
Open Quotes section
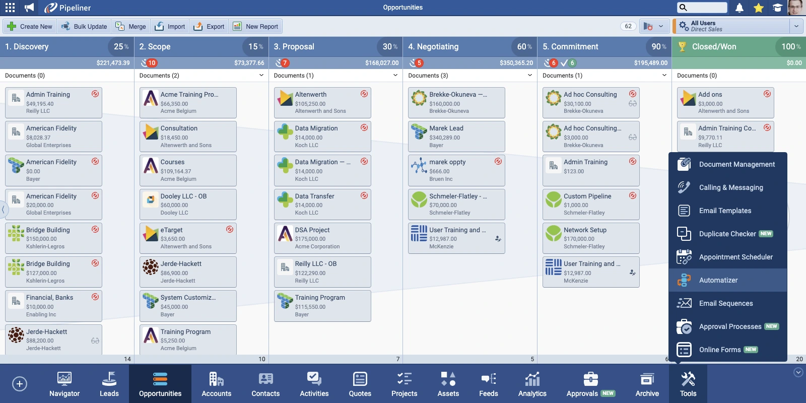[360, 384]
